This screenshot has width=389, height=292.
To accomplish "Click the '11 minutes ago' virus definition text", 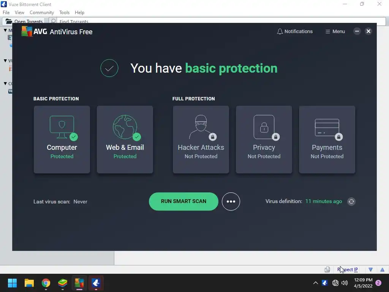I will point(324,202).
